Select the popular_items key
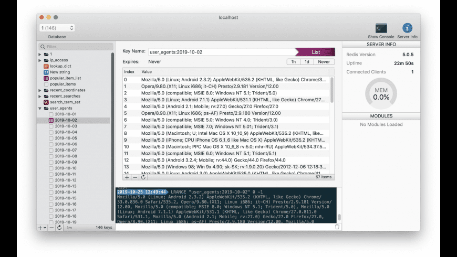457x257 pixels. [63, 84]
